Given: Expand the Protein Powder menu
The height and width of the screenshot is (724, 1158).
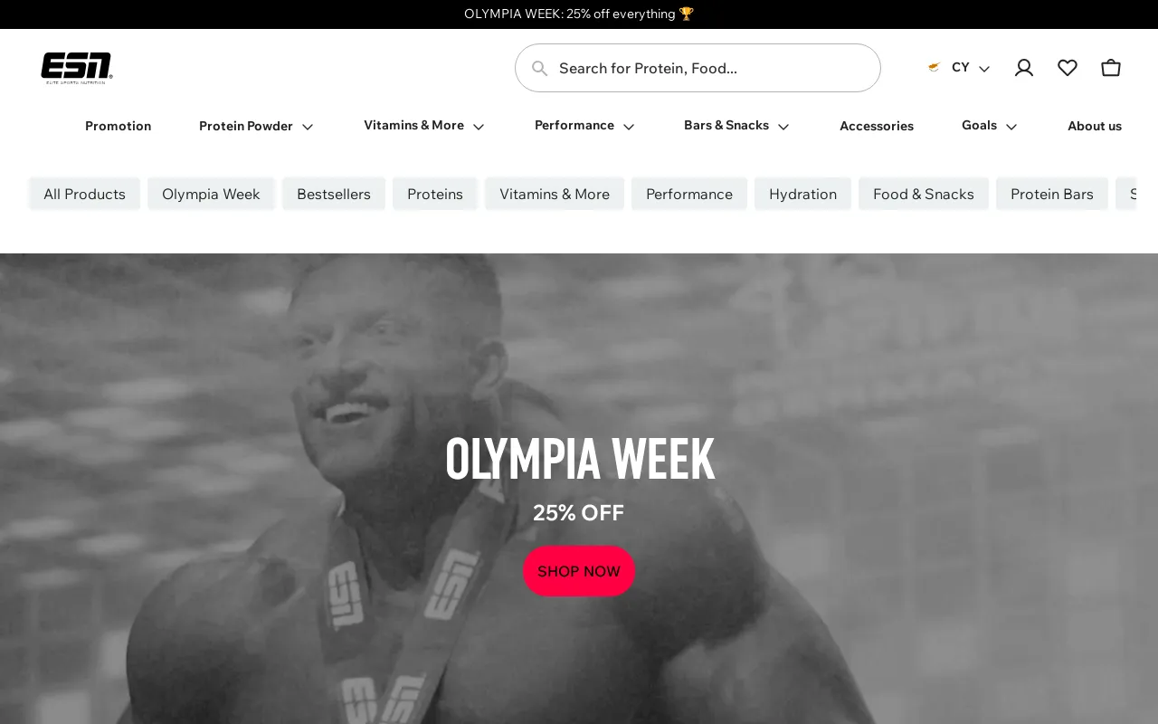Looking at the screenshot, I should (x=256, y=126).
